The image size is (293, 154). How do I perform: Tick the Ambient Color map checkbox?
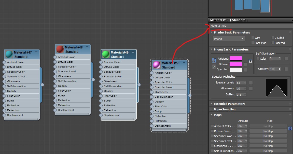click(x=212, y=126)
